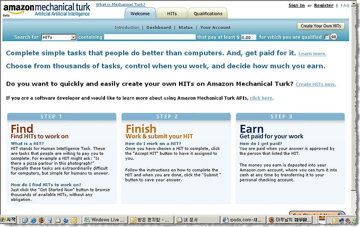This screenshot has height=227, width=360.
Task: Click the minimum pay amount field showing 0.00
Action: 248,37
